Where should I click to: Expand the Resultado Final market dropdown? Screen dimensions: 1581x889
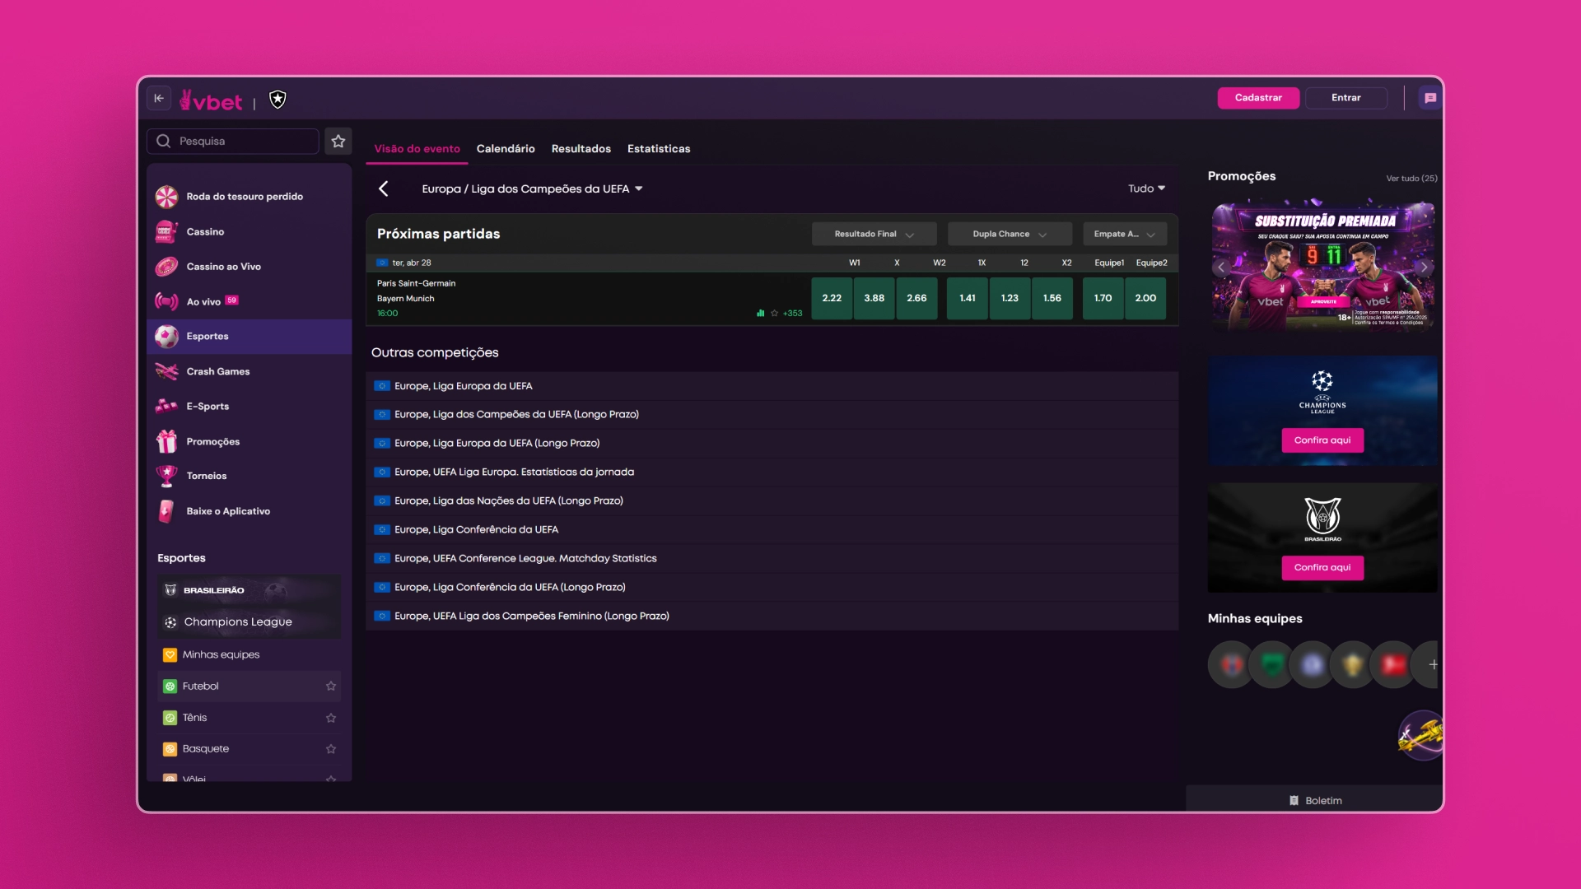point(874,234)
